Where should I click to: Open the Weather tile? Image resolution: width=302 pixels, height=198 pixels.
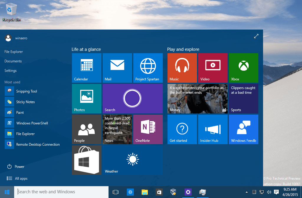click(x=133, y=160)
